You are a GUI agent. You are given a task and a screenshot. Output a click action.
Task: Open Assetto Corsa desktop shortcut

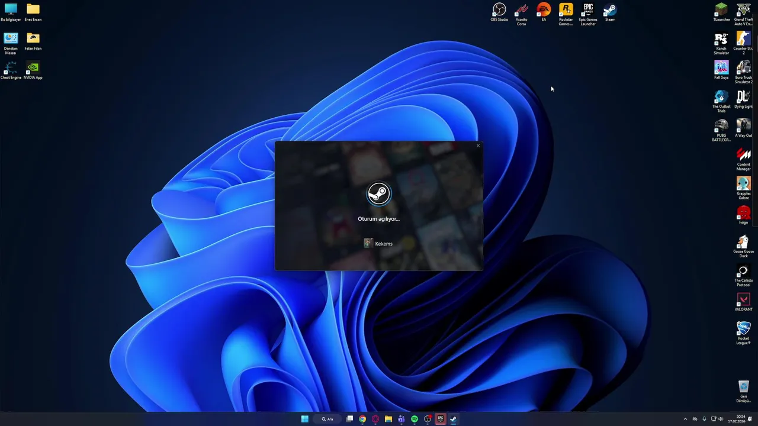(521, 14)
